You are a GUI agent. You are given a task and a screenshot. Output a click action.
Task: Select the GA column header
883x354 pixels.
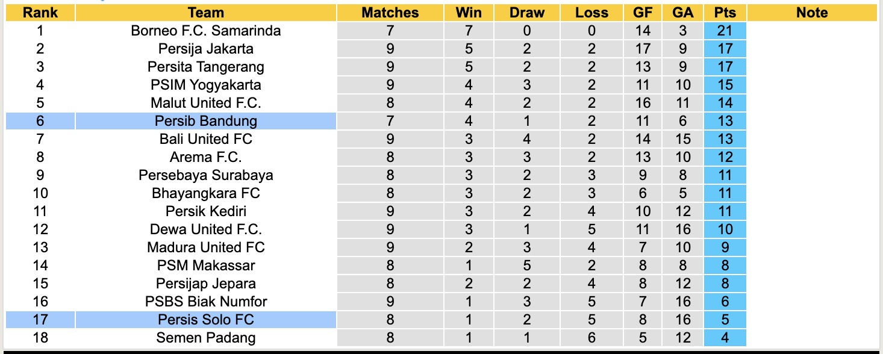coord(683,13)
